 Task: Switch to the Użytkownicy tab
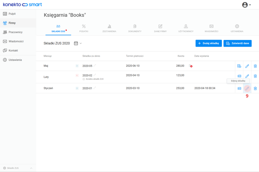click(186, 28)
